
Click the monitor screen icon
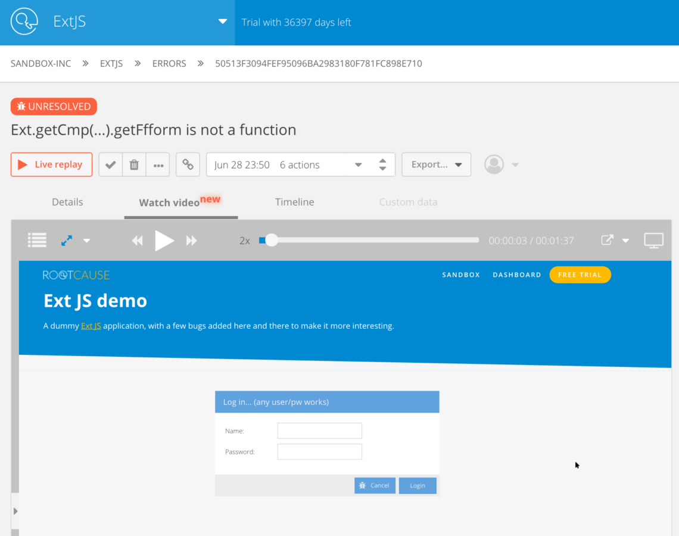(653, 241)
